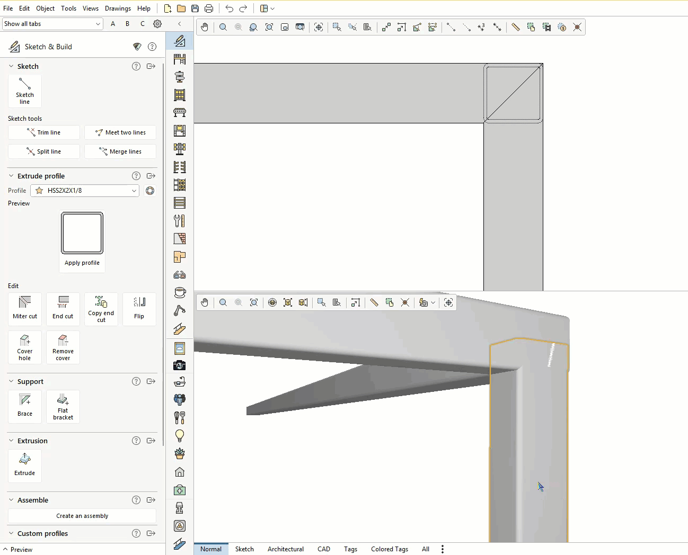This screenshot has width=688, height=555.
Task: Choose the End cut tool
Action: pyautogui.click(x=63, y=309)
